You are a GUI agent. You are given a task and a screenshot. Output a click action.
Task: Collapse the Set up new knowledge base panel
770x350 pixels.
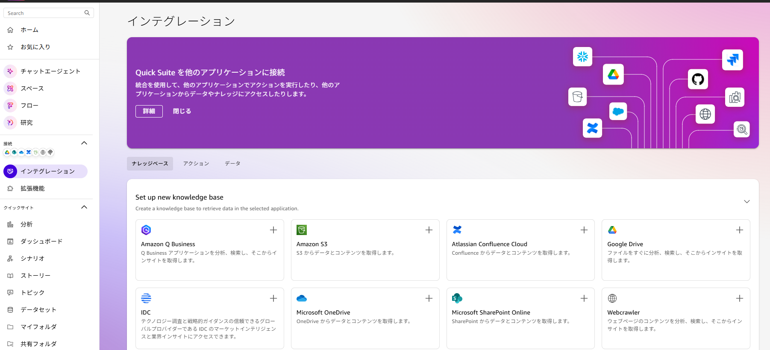[x=747, y=202]
